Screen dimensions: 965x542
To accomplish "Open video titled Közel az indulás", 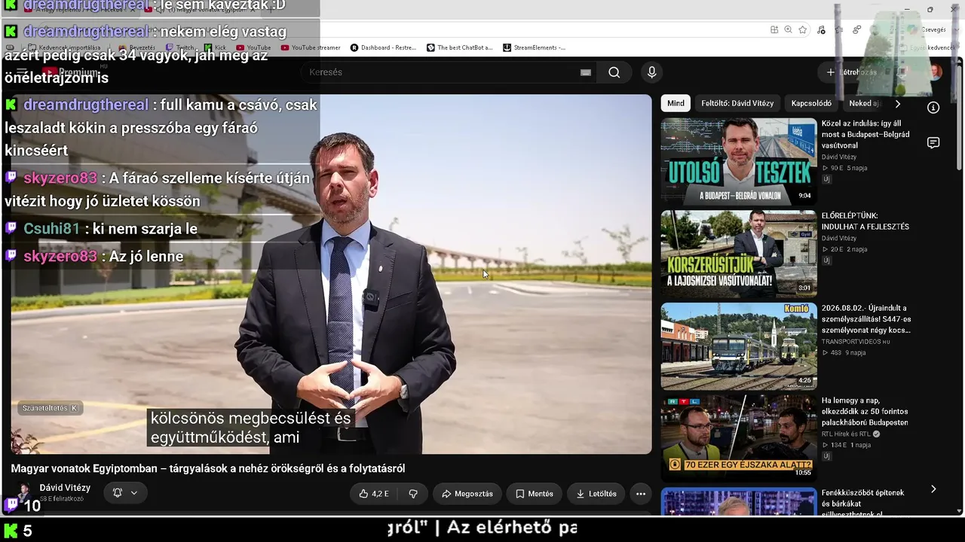I will tap(865, 134).
